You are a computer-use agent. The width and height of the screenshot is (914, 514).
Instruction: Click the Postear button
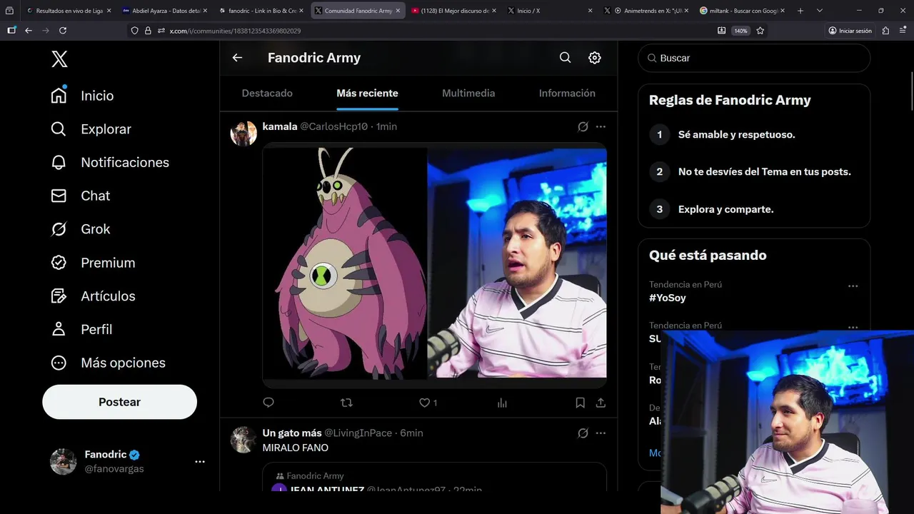click(x=119, y=402)
